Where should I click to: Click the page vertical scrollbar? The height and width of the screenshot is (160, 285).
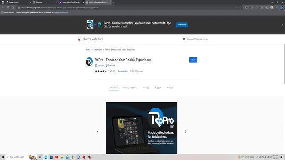[284, 64]
